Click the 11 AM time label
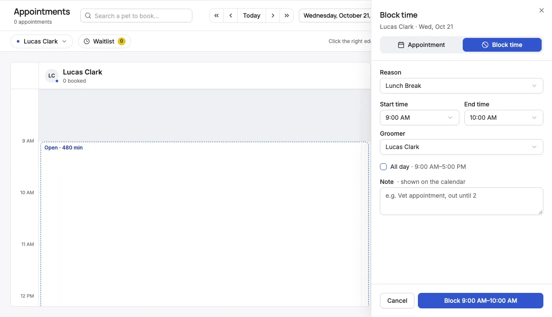 (x=28, y=244)
